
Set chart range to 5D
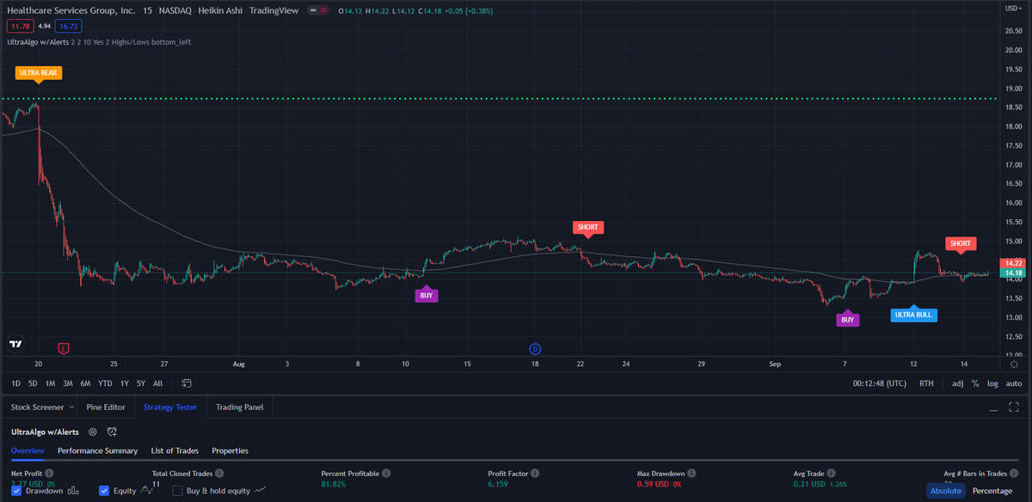(33, 383)
